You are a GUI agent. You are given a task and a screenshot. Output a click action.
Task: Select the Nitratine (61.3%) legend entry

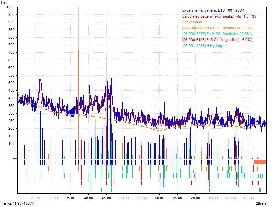pyautogui.click(x=217, y=28)
